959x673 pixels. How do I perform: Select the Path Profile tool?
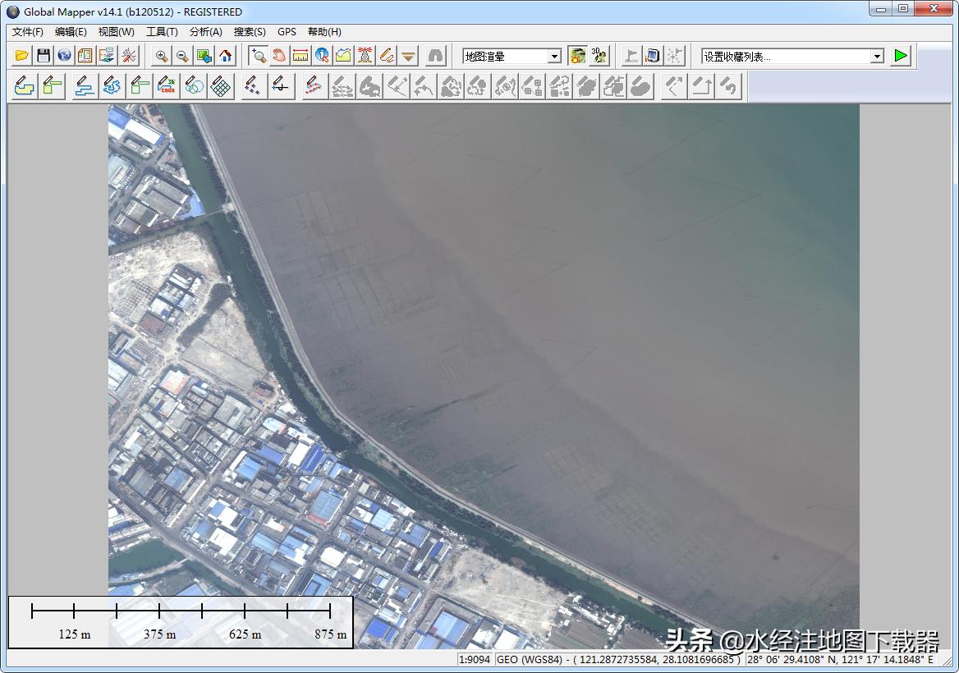pyautogui.click(x=343, y=56)
